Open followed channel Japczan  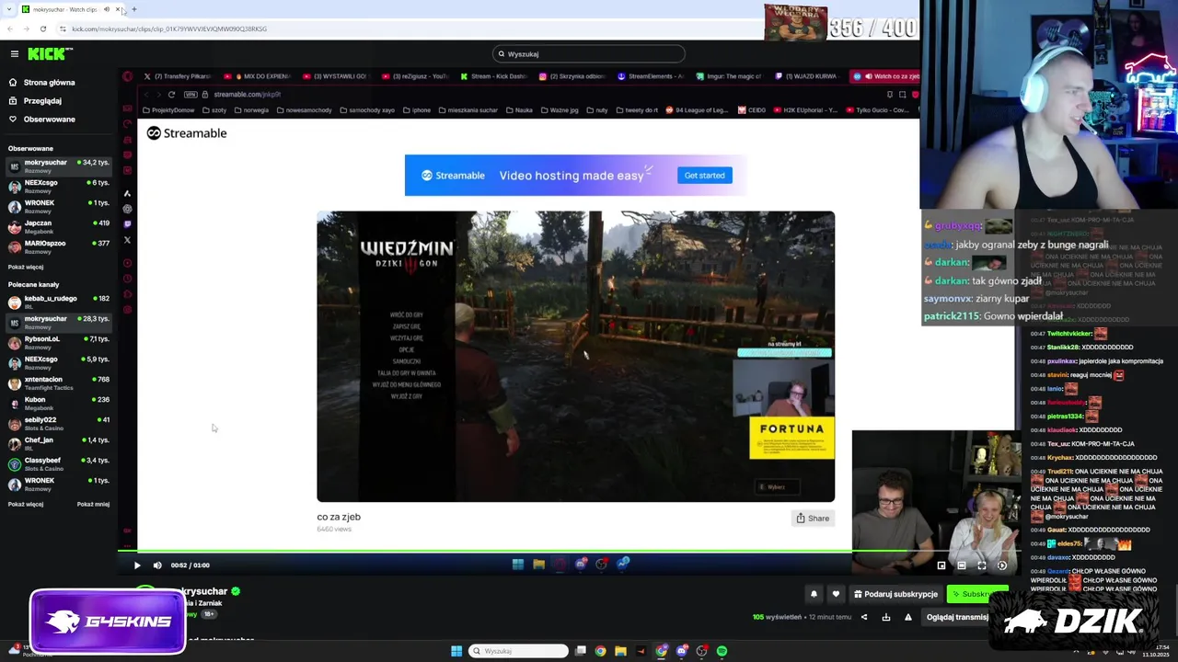pos(57,226)
